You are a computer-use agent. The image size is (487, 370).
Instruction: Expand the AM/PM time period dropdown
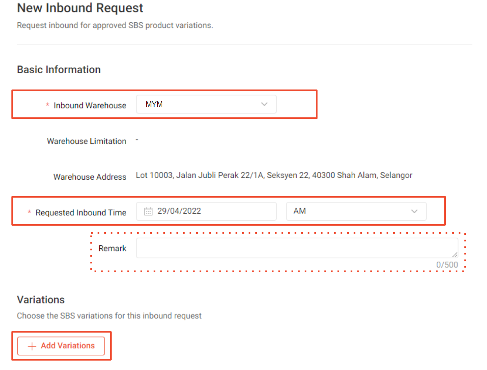[356, 211]
